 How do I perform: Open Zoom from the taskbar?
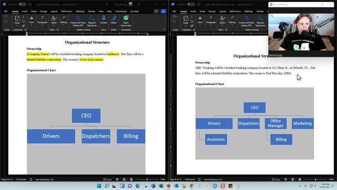pos(215,186)
